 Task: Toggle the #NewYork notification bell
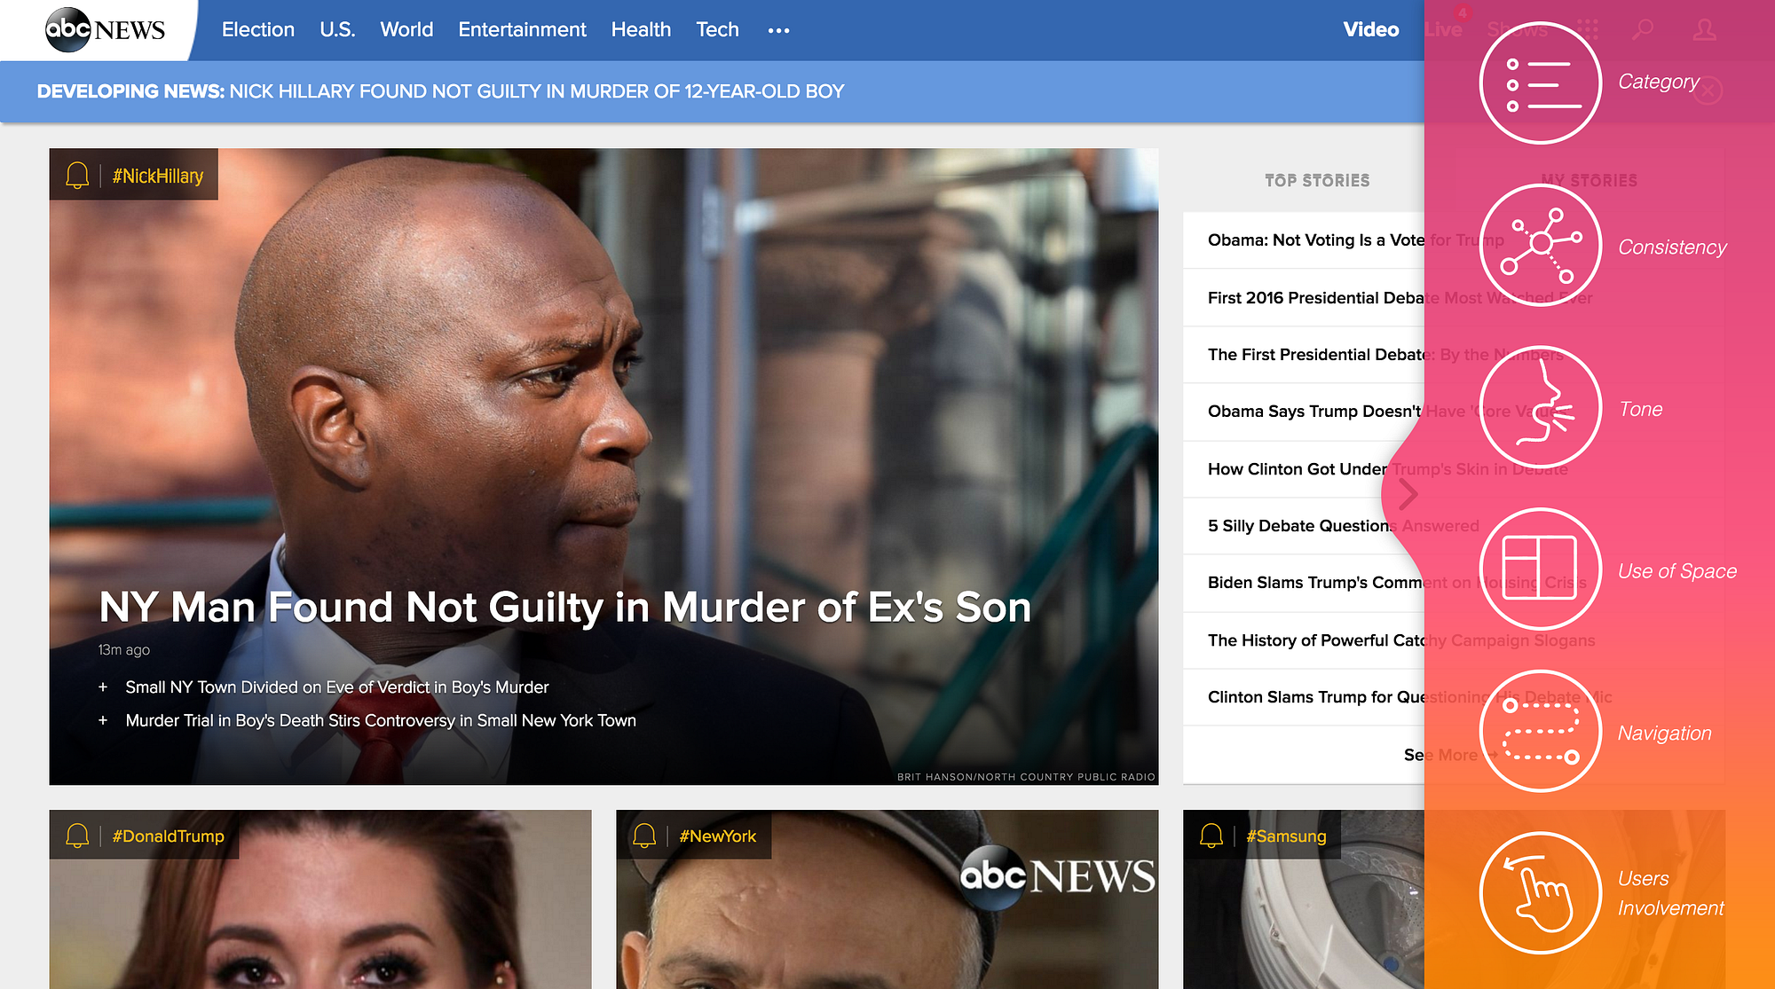point(644,836)
